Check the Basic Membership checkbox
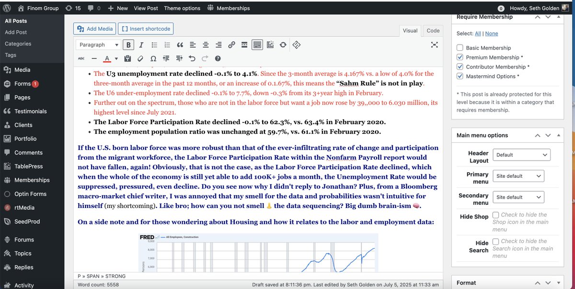The image size is (575, 289). 460,48
